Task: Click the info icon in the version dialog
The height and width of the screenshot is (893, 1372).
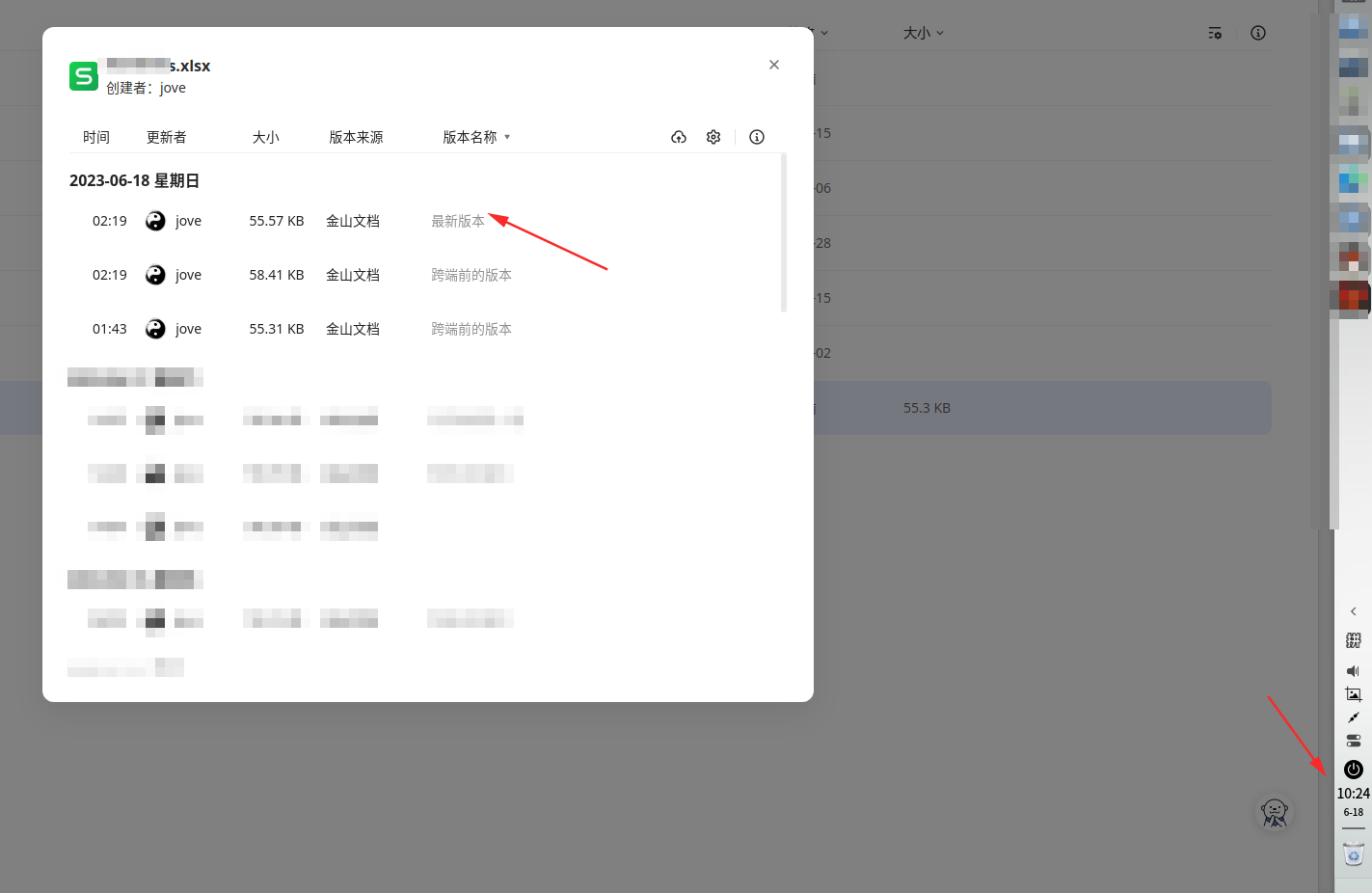Action: pos(757,137)
